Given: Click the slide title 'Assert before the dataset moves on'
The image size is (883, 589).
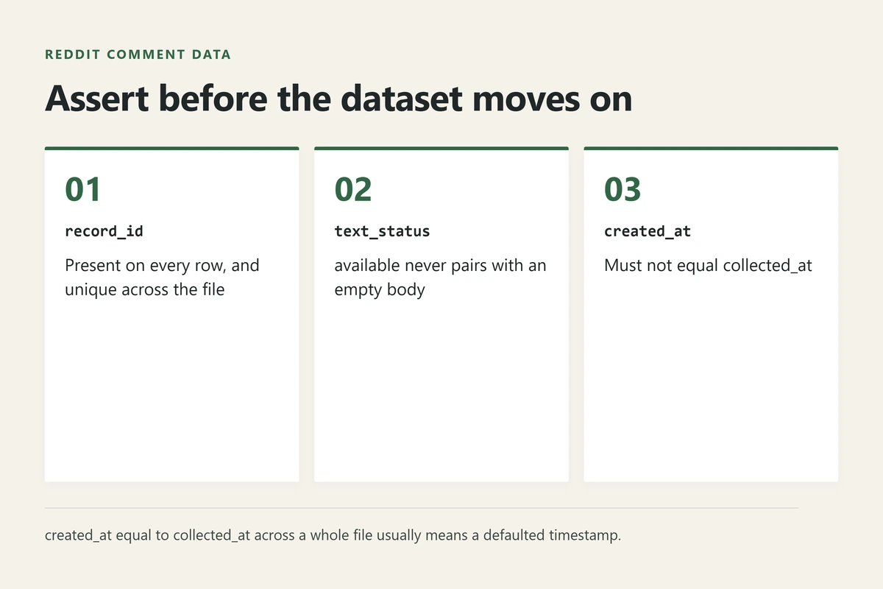Looking at the screenshot, I should (x=338, y=99).
